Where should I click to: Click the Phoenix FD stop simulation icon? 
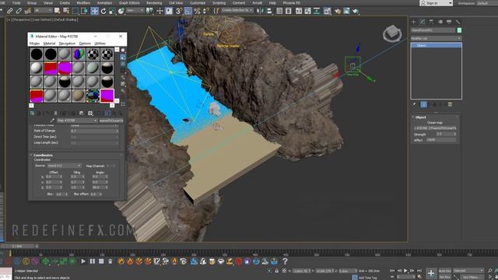click(x=101, y=261)
